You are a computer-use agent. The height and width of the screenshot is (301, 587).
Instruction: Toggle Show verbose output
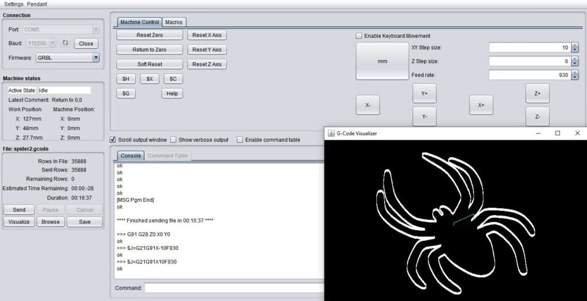tap(173, 140)
